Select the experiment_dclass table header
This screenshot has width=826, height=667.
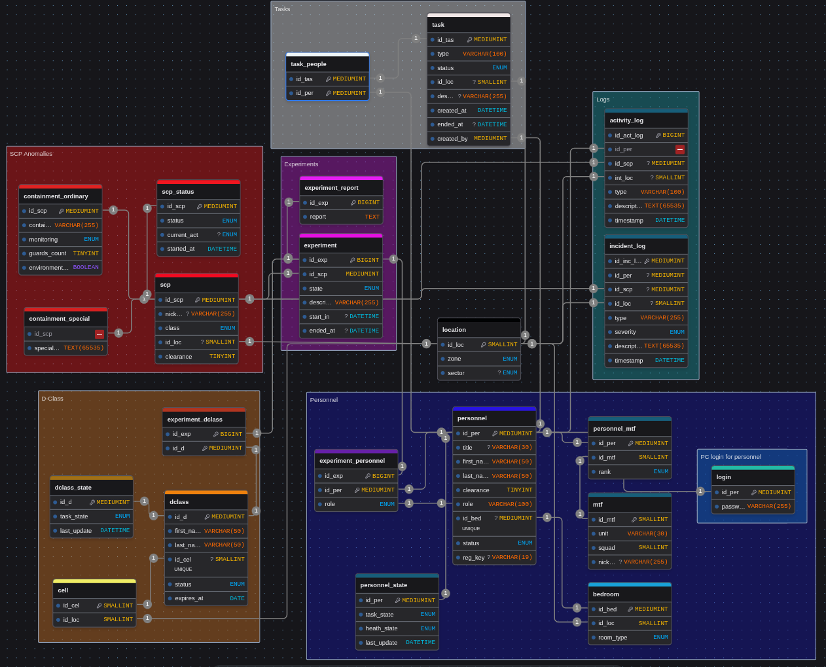[x=204, y=420]
